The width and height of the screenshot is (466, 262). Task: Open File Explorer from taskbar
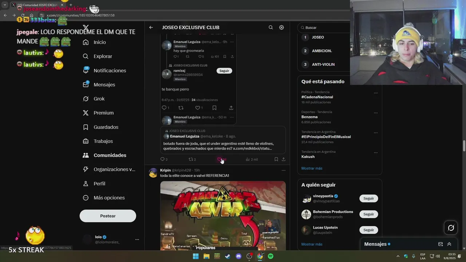[206, 256]
